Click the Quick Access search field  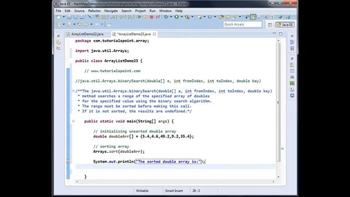pyautogui.click(x=242, y=24)
